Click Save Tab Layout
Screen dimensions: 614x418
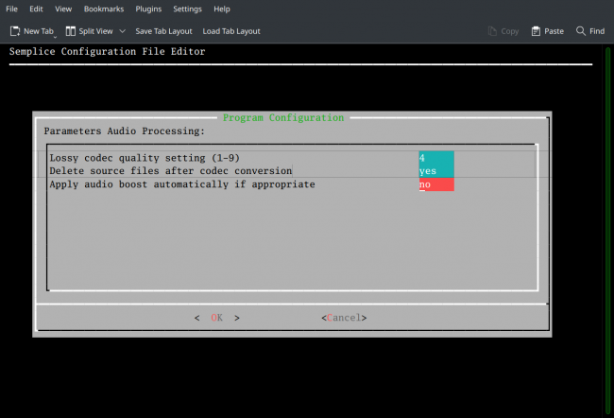(x=163, y=31)
